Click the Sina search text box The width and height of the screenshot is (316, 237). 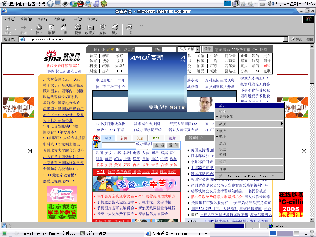[x=119, y=145]
